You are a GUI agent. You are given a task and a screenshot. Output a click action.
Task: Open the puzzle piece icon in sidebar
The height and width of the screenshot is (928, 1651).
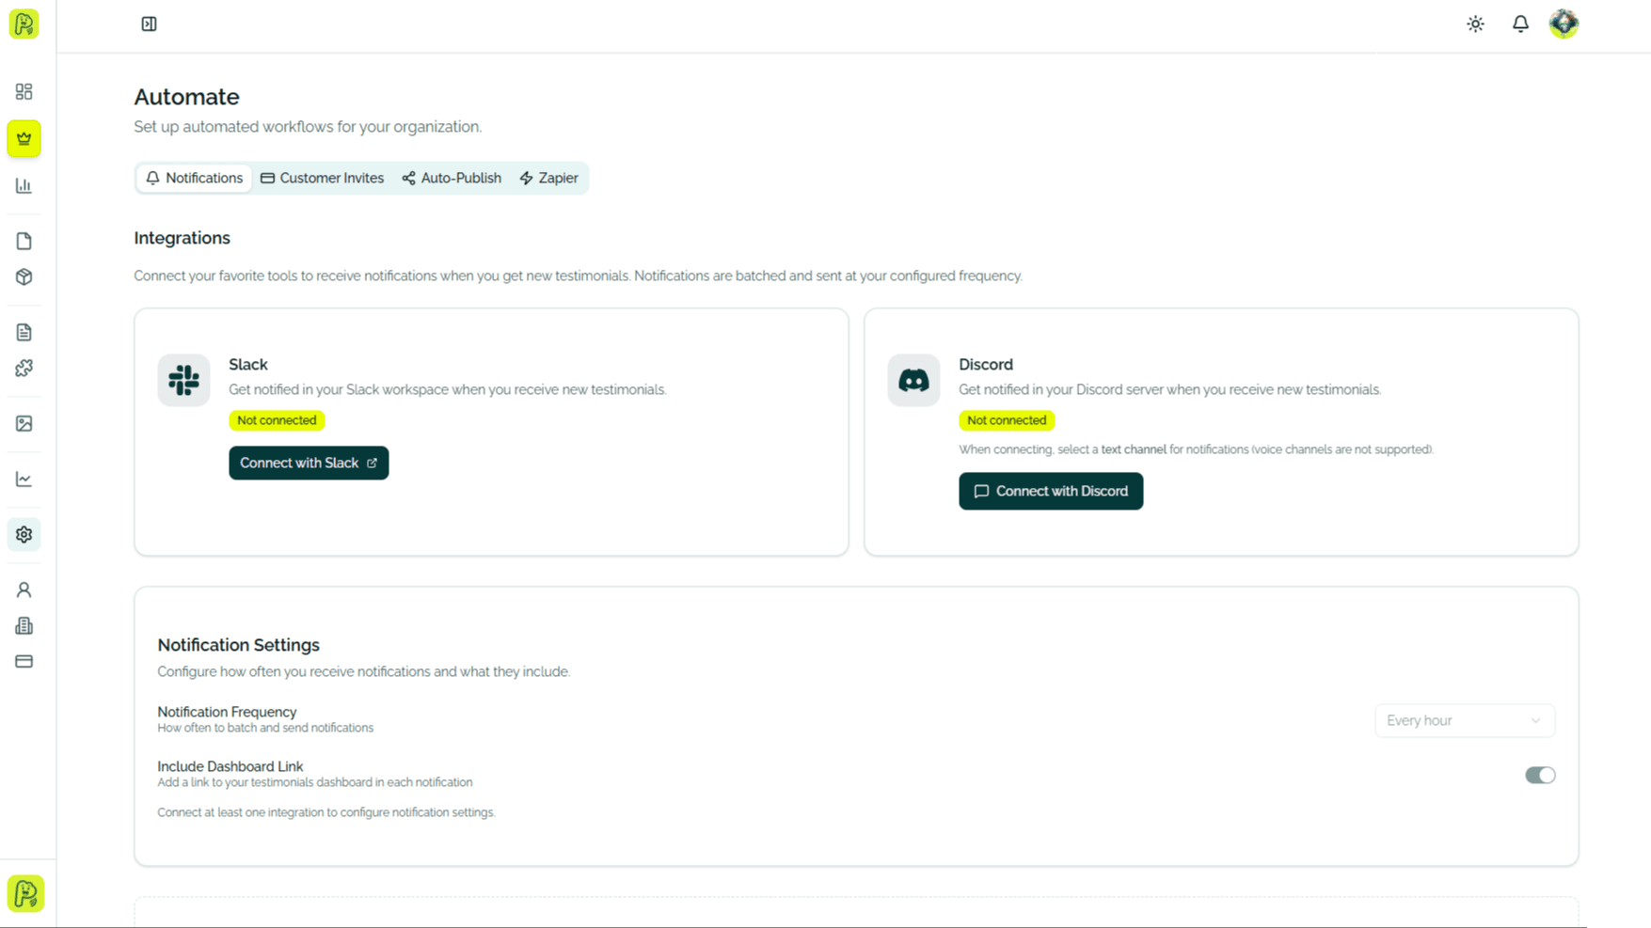(x=24, y=369)
